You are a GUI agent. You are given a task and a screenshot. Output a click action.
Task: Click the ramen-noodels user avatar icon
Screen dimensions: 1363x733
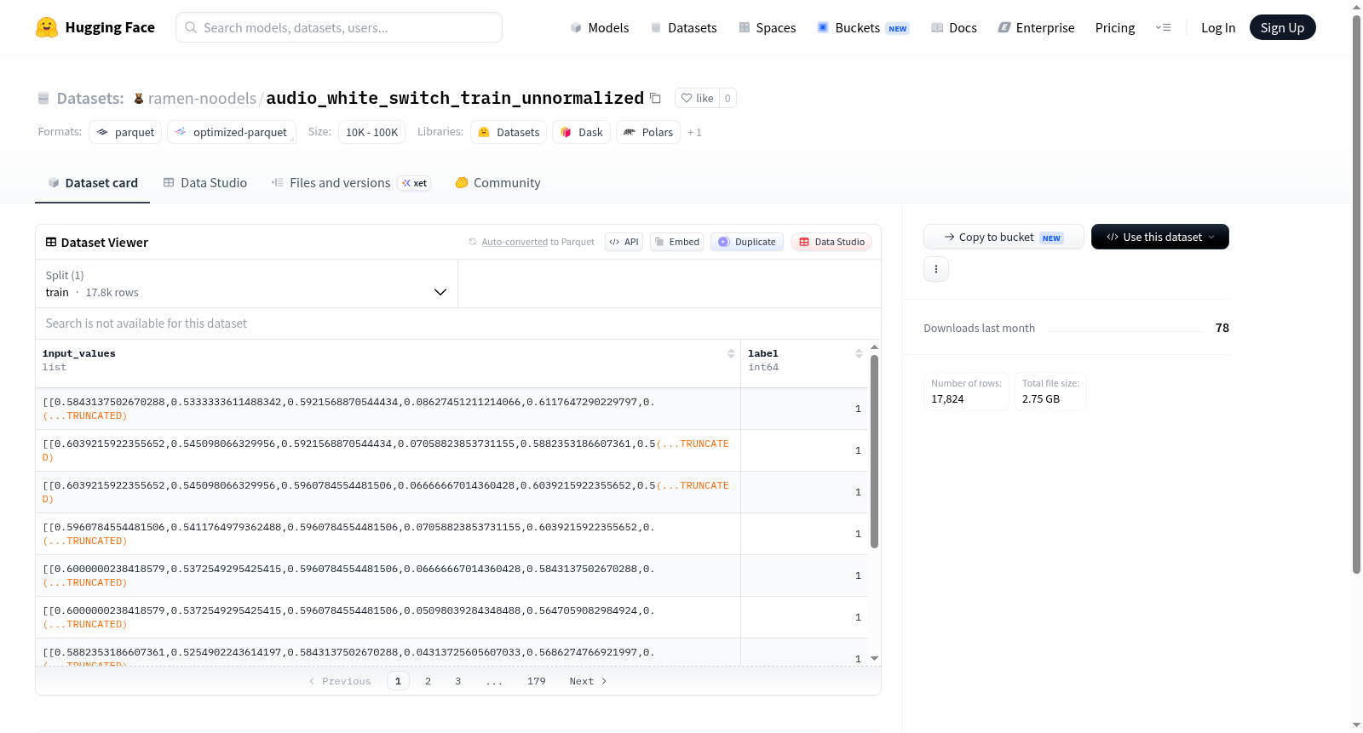[x=139, y=99]
